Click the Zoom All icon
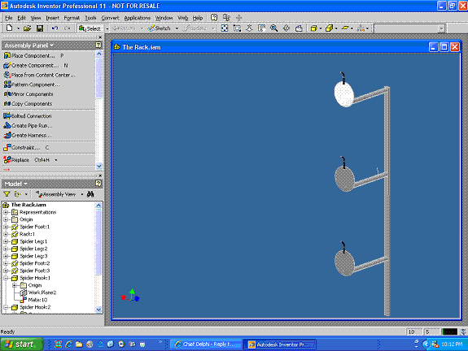This screenshot has height=351, width=468. pyautogui.click(x=225, y=28)
